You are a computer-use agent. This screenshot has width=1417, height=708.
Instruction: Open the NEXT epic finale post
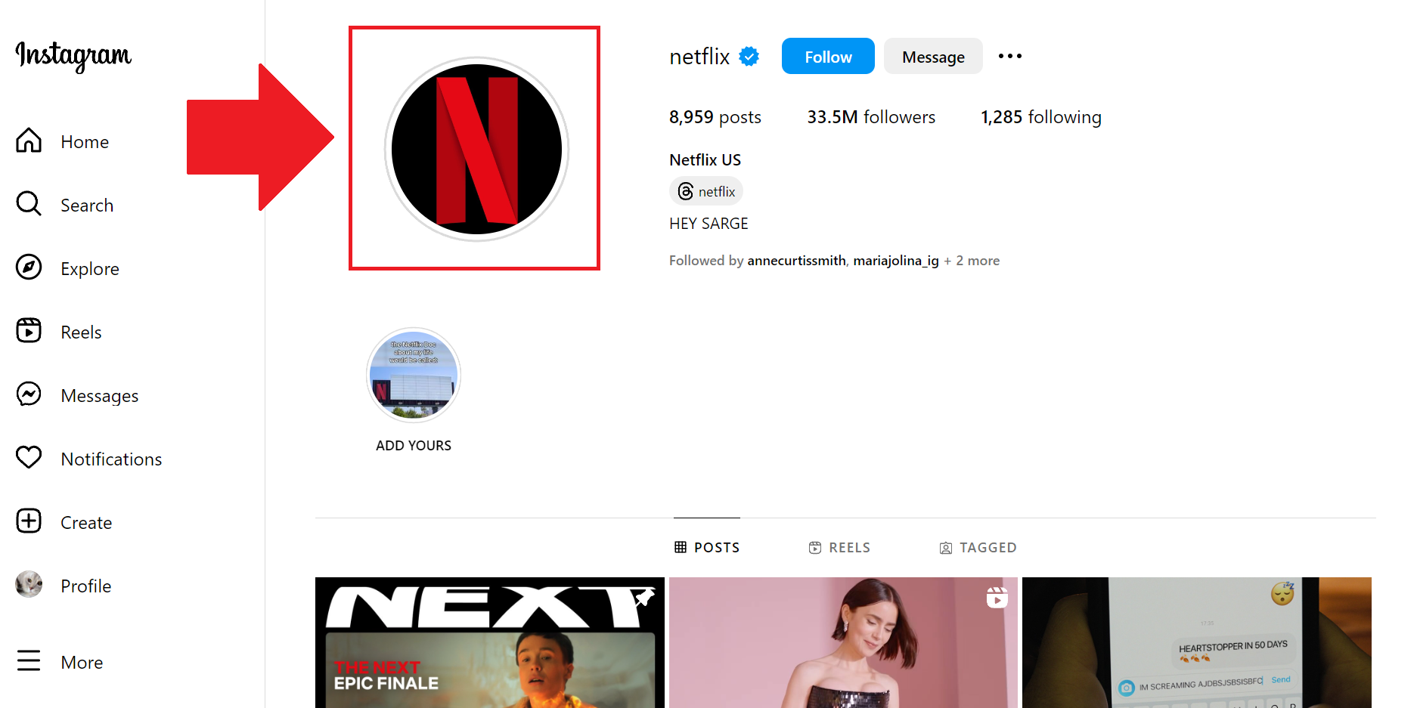[490, 643]
